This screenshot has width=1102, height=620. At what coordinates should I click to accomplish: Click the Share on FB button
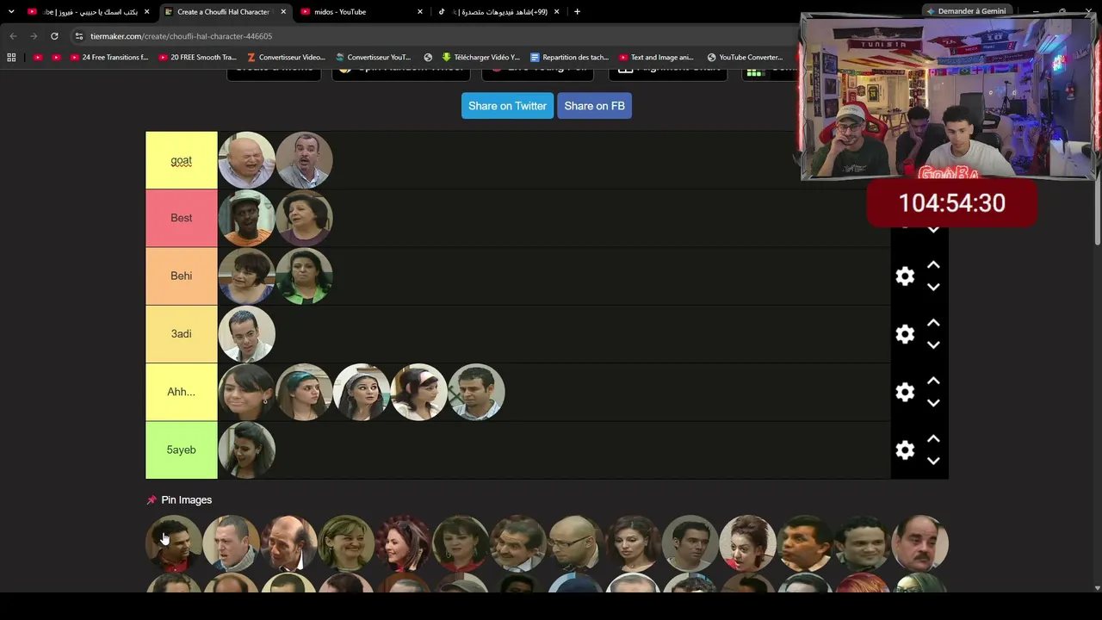(x=594, y=106)
